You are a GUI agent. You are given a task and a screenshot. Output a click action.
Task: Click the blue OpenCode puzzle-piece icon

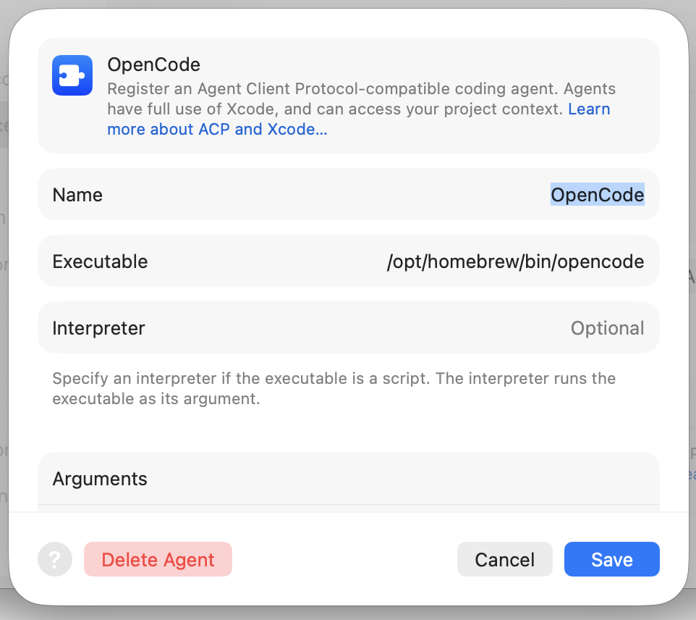point(72,75)
